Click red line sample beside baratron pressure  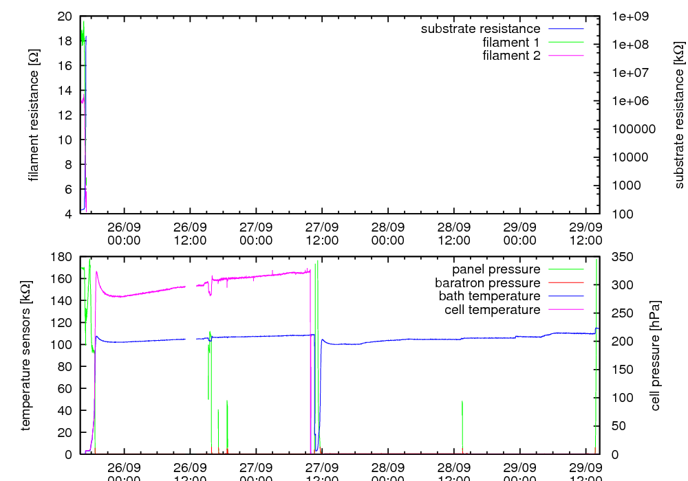tap(566, 283)
